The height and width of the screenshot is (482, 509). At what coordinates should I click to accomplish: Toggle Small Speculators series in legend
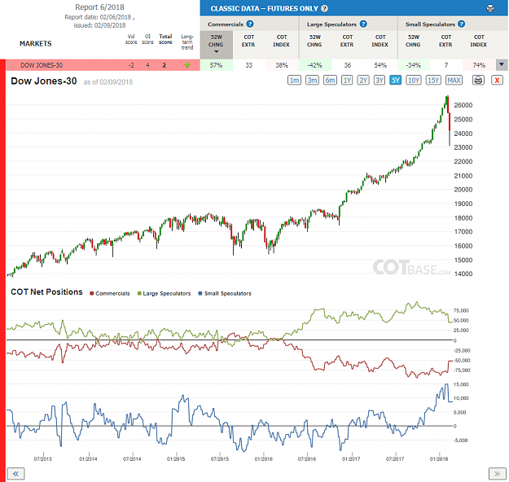(x=225, y=293)
